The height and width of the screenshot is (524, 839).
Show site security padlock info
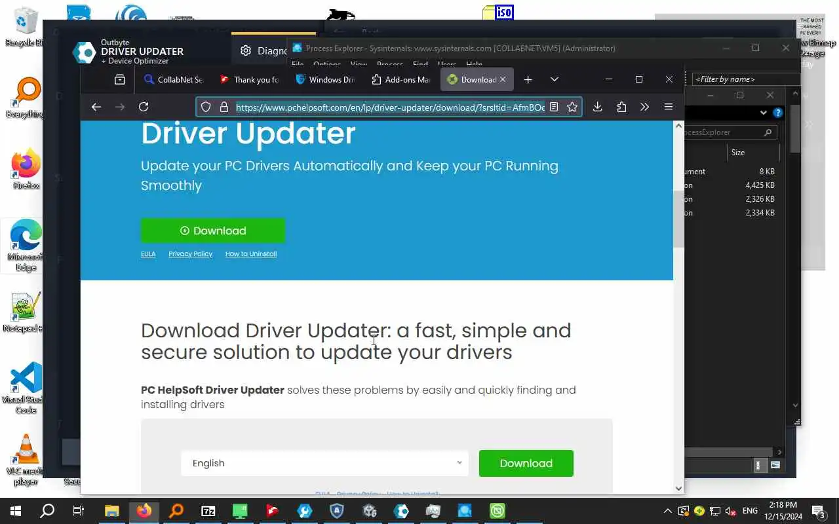pos(224,107)
